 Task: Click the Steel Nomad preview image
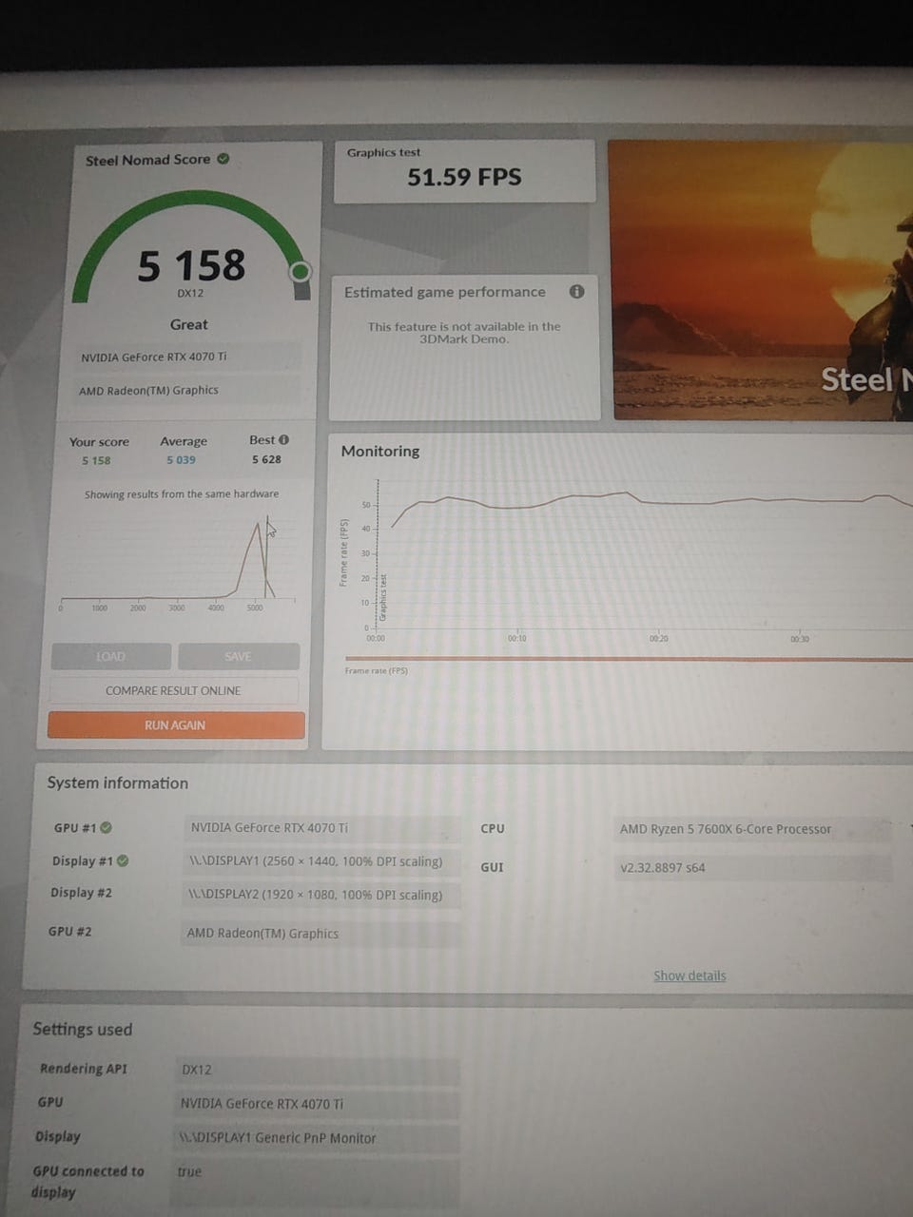761,280
